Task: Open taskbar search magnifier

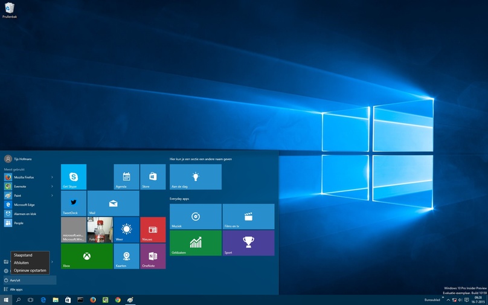Action: click(x=18, y=300)
